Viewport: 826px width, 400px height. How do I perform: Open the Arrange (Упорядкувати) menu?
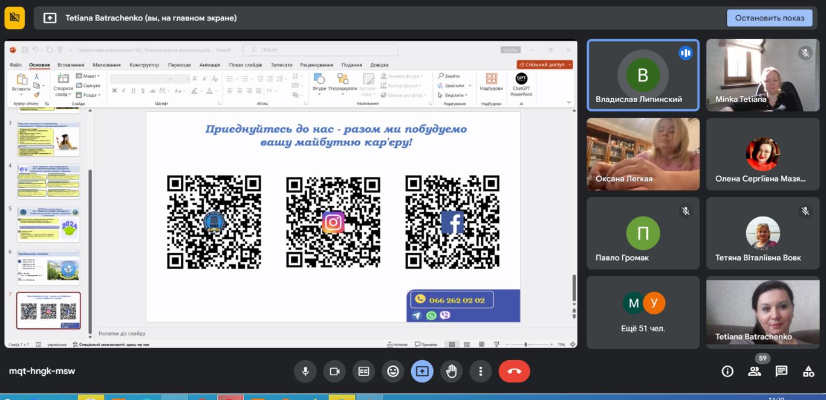coord(343,83)
